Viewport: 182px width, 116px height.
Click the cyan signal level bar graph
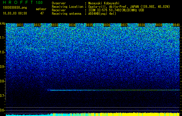(29, 115)
